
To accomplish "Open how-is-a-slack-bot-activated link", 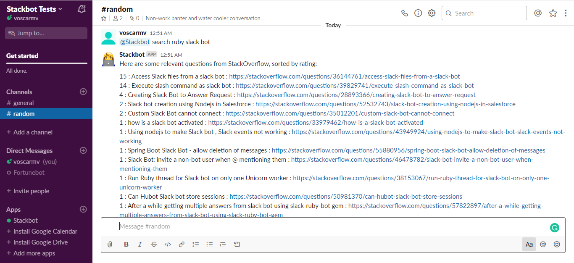I will [316, 123].
